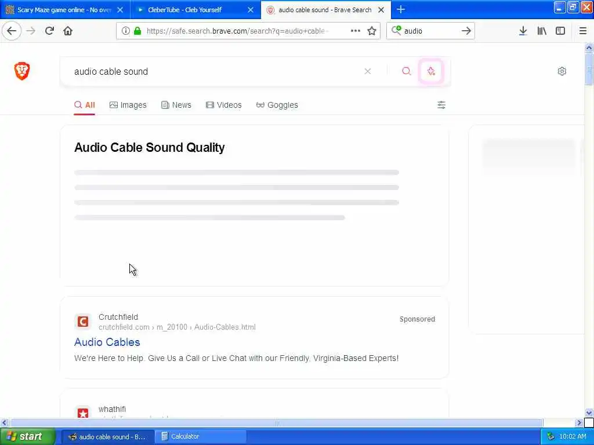Open the Firefox hamburger menu

[x=583, y=31]
